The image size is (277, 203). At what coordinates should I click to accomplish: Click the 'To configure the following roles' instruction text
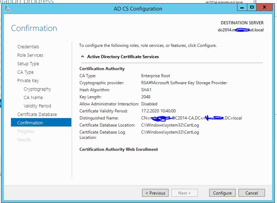pos(148,45)
